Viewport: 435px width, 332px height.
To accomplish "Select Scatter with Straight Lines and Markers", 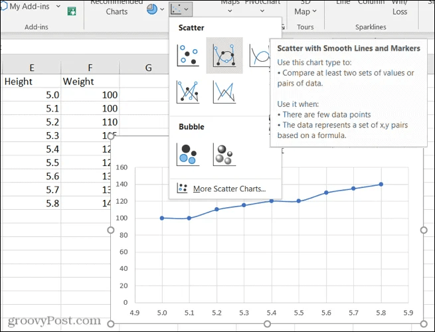I will pyautogui.click(x=188, y=92).
